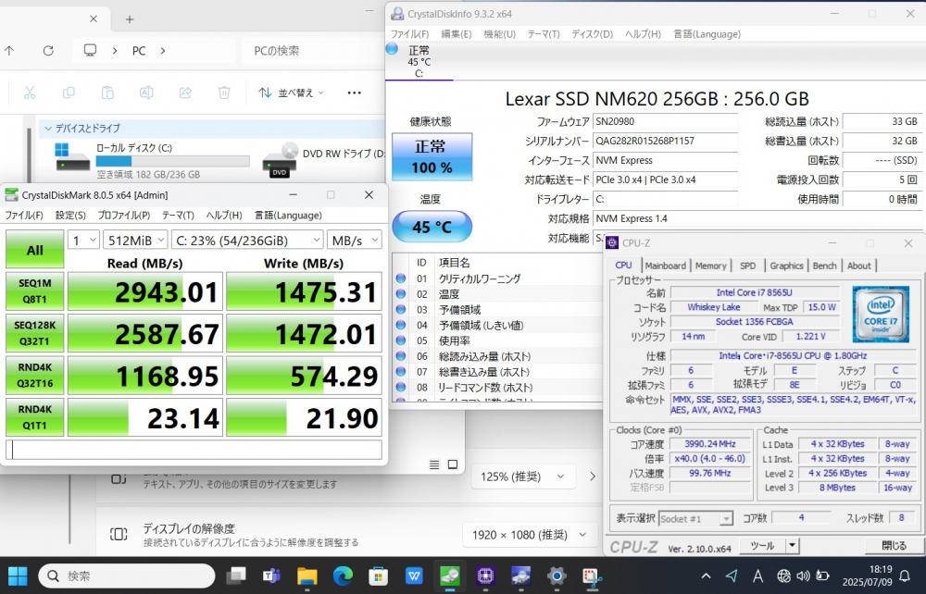The image size is (926, 594).
Task: Switch to the Bench tab in CPU-Z
Action: (x=824, y=266)
